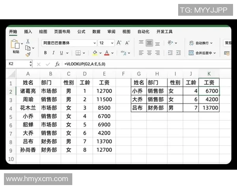Click the Copy icon
The width and height of the screenshot is (237, 189).
click(28, 48)
